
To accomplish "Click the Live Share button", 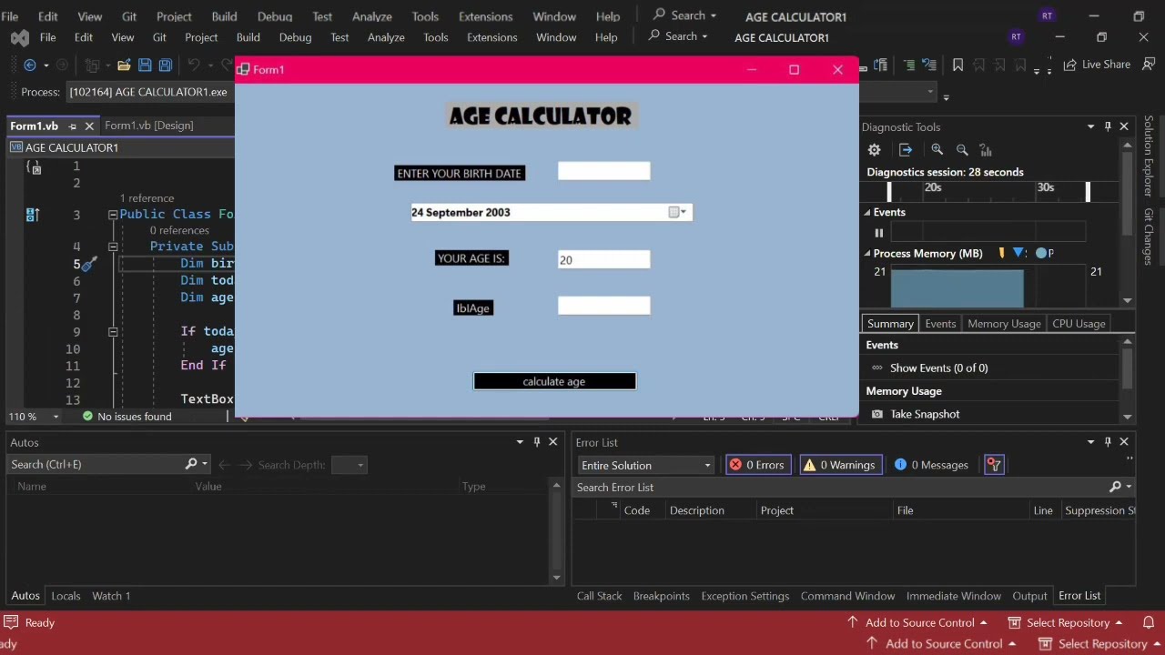I will 1096,65.
